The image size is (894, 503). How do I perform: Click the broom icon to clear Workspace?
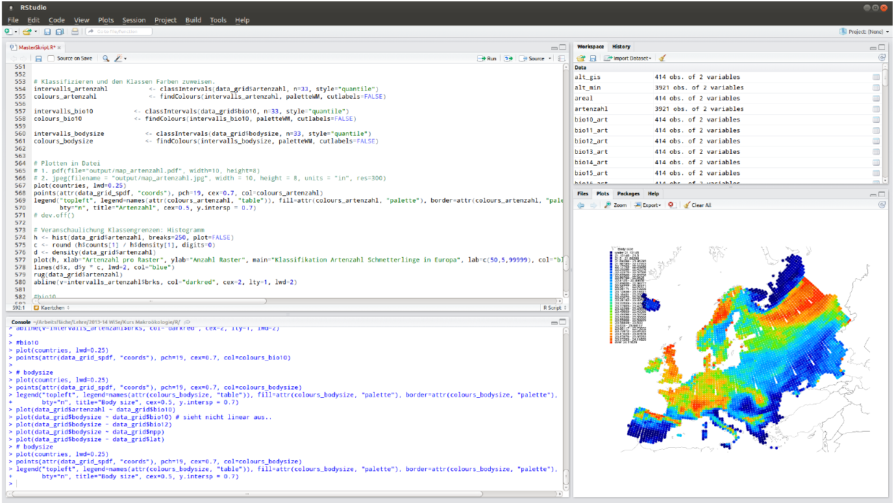tap(662, 58)
